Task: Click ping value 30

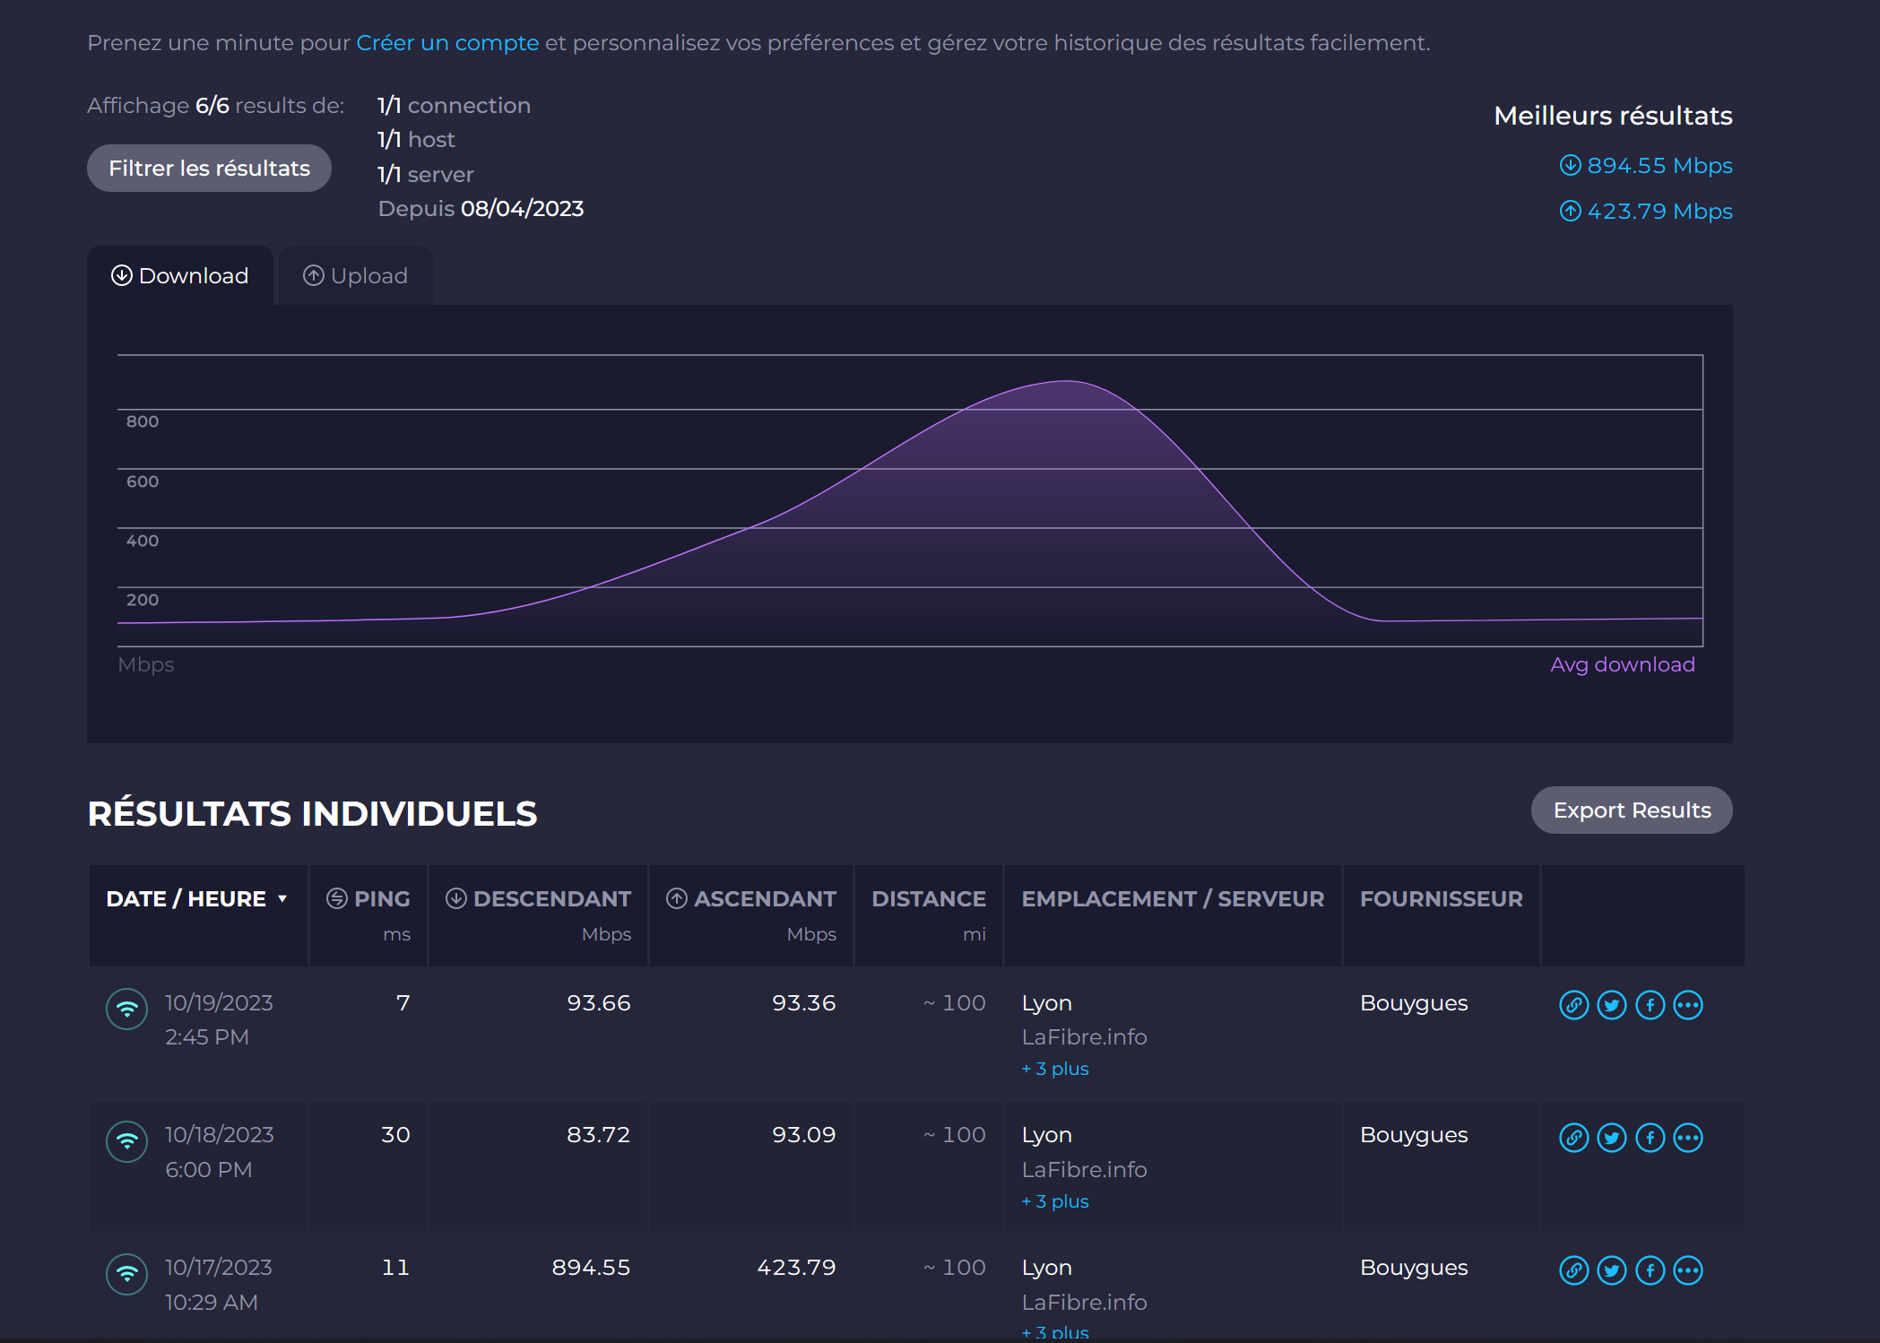Action: pyautogui.click(x=395, y=1134)
